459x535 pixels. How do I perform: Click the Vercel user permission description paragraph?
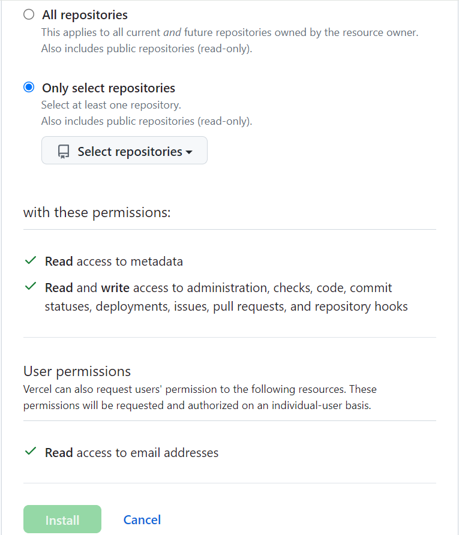click(200, 397)
